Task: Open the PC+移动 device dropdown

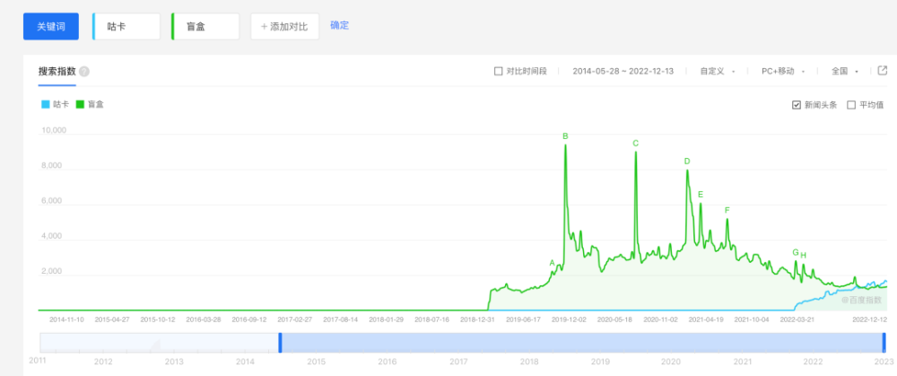Action: point(782,71)
